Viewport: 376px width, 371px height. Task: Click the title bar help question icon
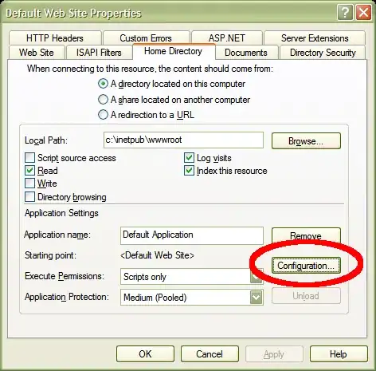coord(345,13)
